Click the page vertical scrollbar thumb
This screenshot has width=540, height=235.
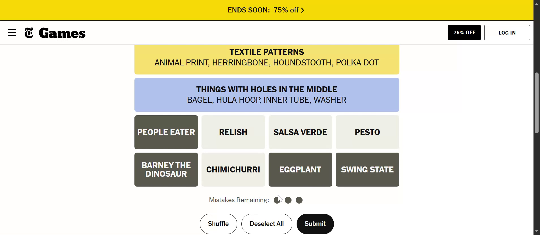pos(537,103)
